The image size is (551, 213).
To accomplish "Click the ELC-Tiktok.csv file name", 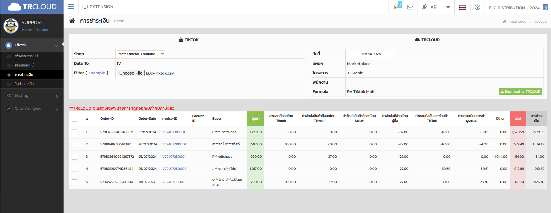I will pyautogui.click(x=160, y=73).
